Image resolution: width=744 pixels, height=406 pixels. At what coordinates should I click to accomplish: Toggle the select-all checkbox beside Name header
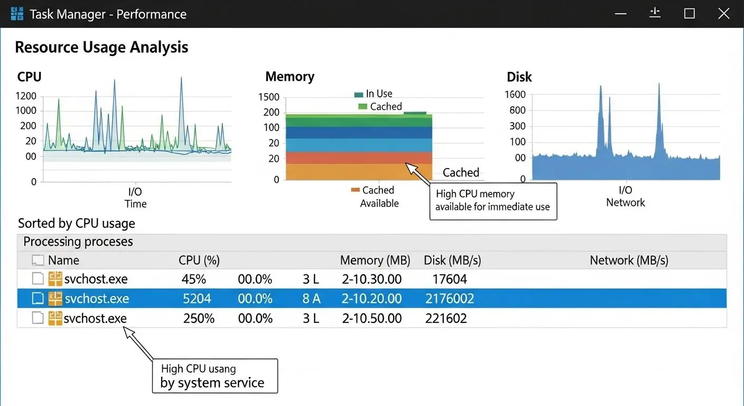tap(38, 260)
